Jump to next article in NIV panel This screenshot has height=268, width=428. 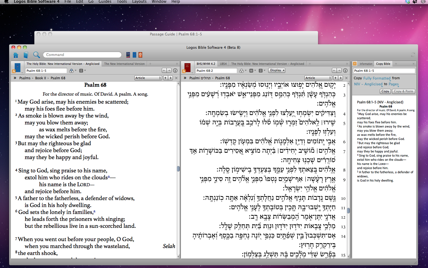(171, 78)
